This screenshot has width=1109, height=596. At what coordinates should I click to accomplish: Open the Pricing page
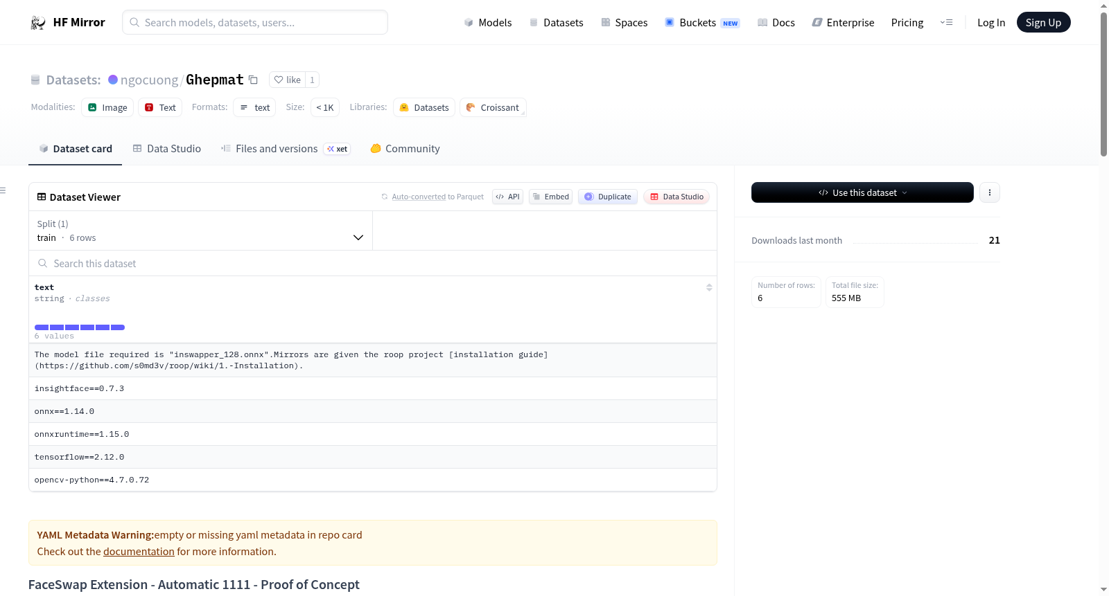click(x=907, y=23)
